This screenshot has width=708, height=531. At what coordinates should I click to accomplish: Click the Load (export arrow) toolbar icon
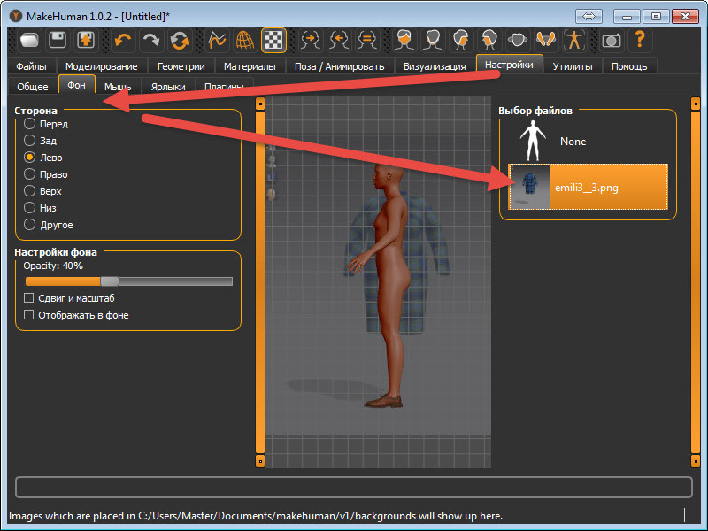(x=87, y=40)
